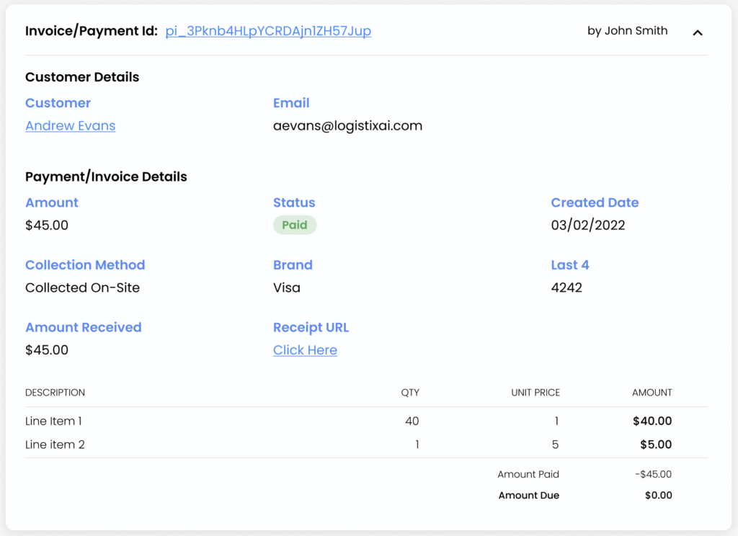Viewport: 738px width, 536px height.
Task: Select the Line item 2 row
Action: point(55,445)
